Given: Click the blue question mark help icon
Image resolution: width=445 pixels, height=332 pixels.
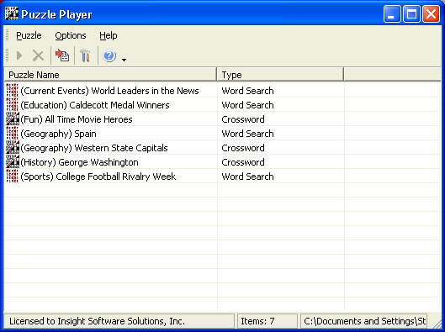Looking at the screenshot, I should [x=109, y=55].
